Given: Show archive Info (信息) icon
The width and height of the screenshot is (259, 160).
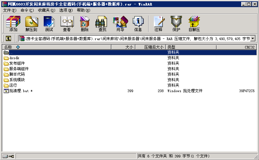Looking at the screenshot, I should pos(138,24).
